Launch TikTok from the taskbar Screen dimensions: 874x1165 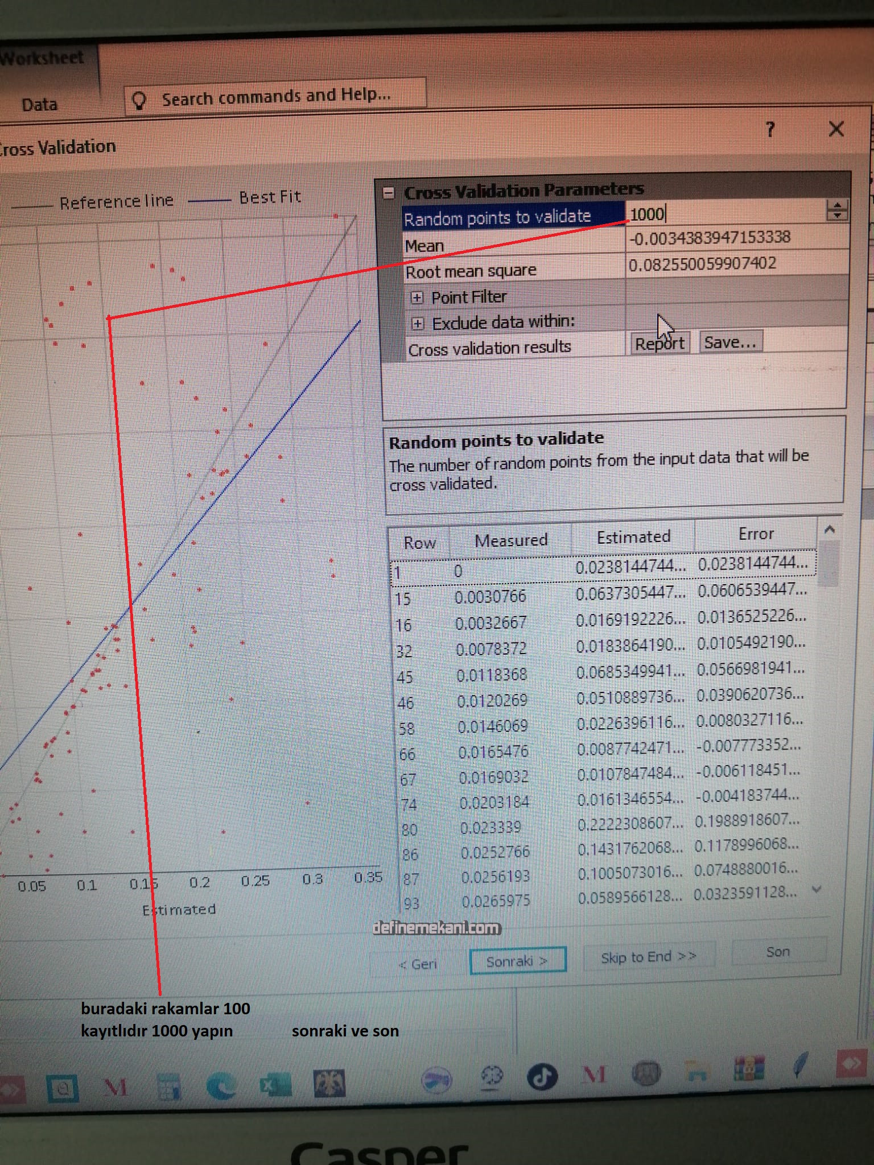click(542, 1076)
